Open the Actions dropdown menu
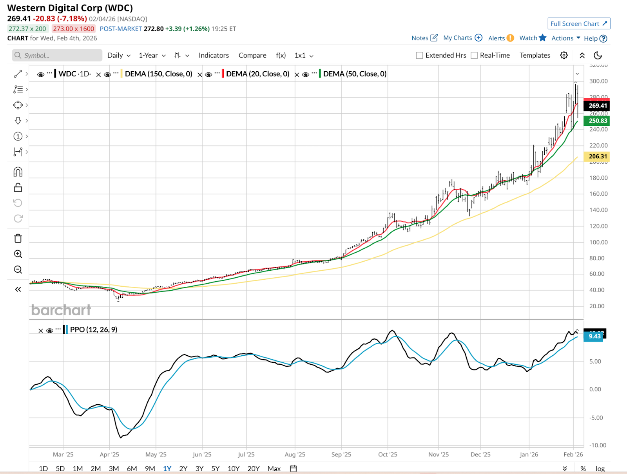The width and height of the screenshot is (627, 474). (565, 38)
